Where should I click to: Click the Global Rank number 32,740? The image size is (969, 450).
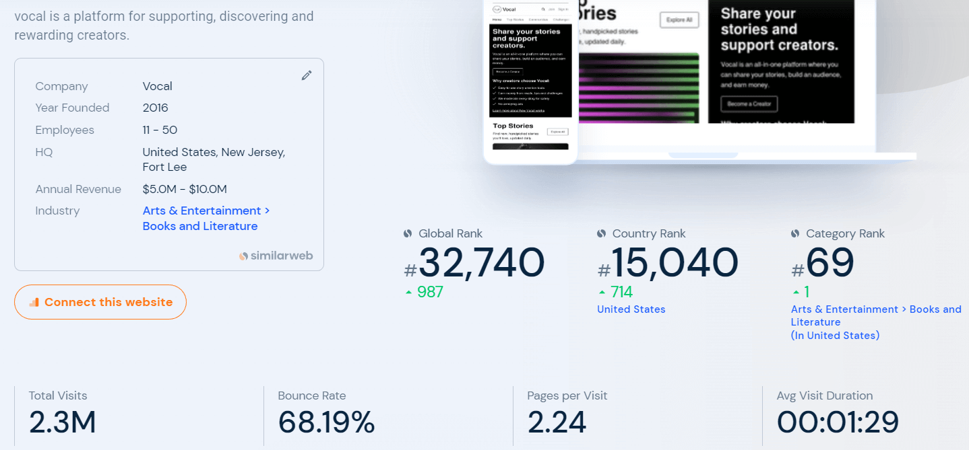point(481,263)
